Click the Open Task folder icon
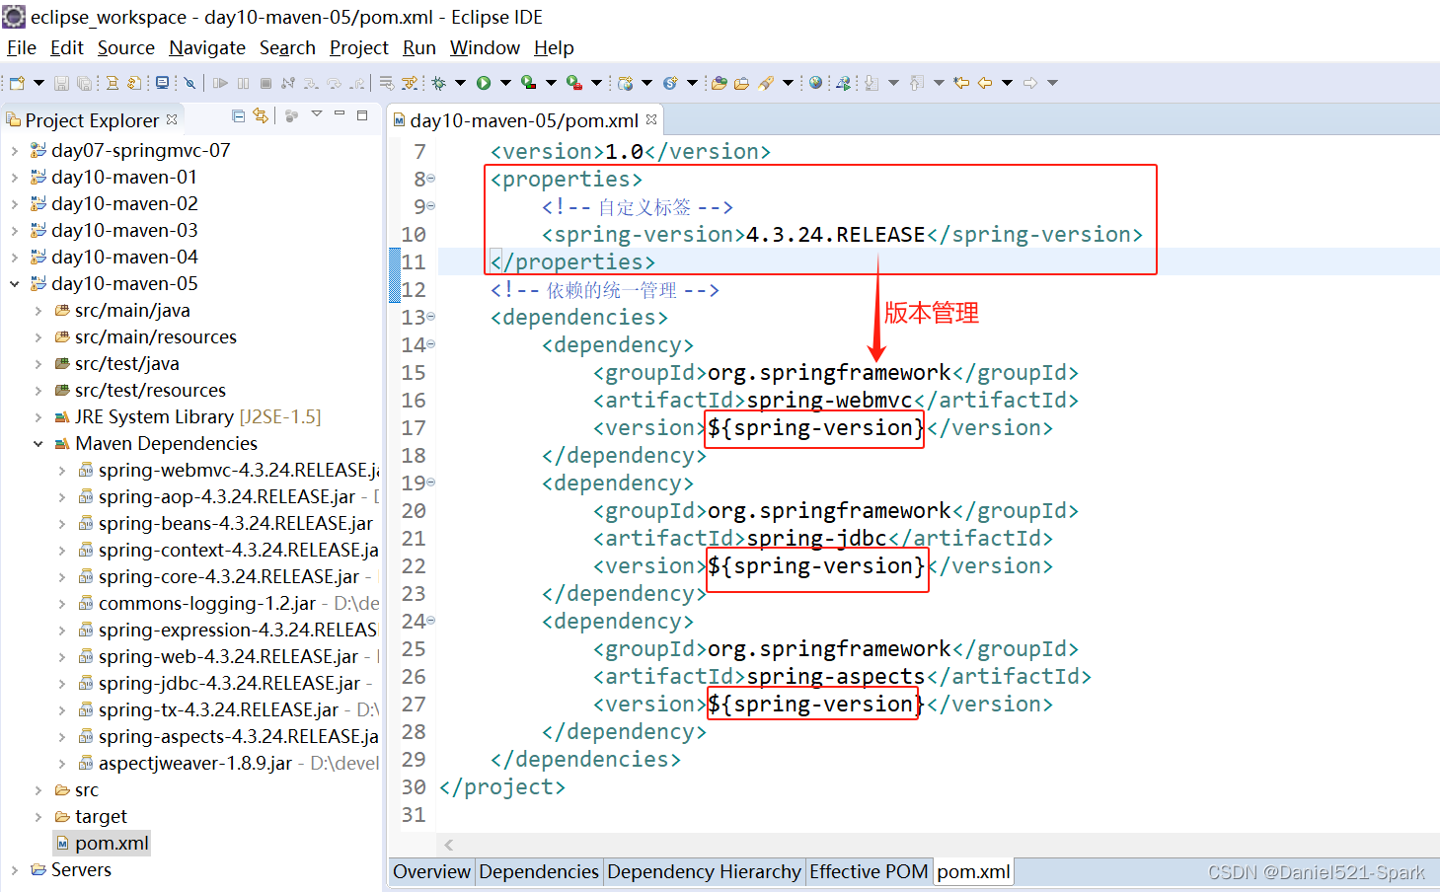1440x892 pixels. 741,83
